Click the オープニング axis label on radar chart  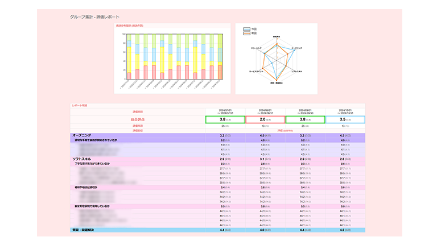pyautogui.click(x=296, y=48)
